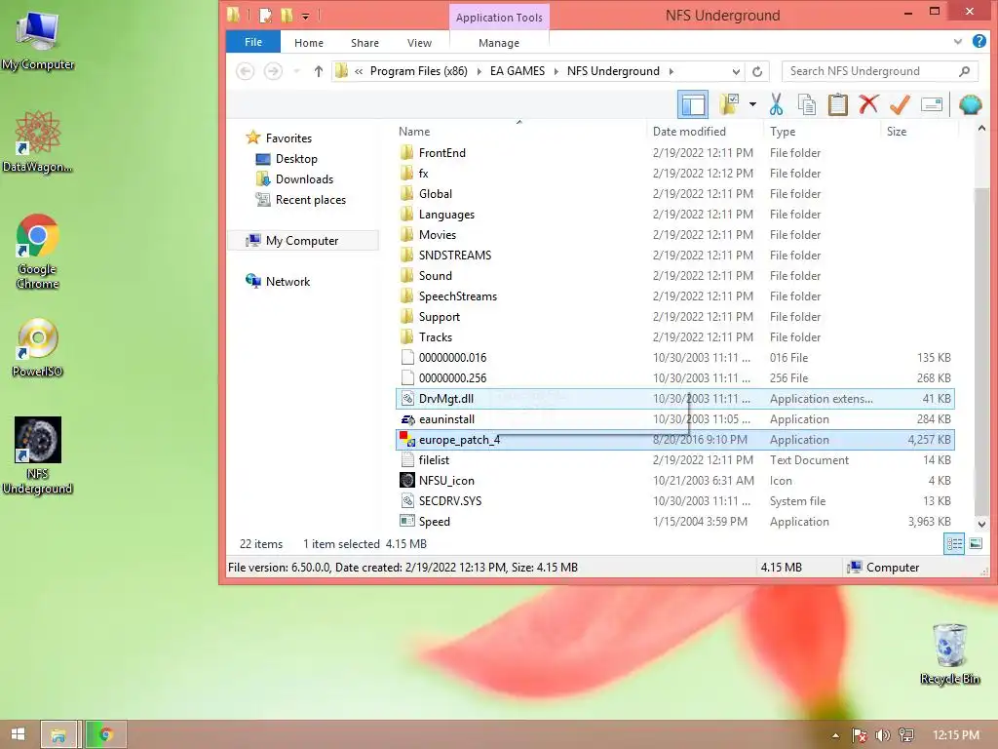Click the Up one level arrow

click(319, 71)
